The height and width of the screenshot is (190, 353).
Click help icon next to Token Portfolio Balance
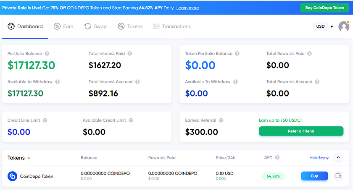coord(237,53)
